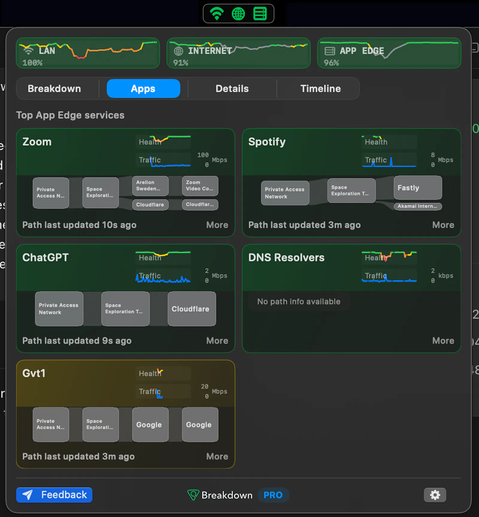Click Space Exploration T... node in Spotify path
479x517 pixels.
pos(351,191)
